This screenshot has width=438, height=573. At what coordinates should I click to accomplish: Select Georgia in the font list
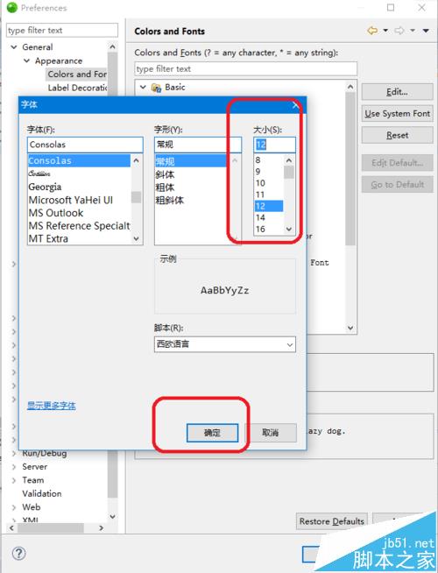[79, 187]
